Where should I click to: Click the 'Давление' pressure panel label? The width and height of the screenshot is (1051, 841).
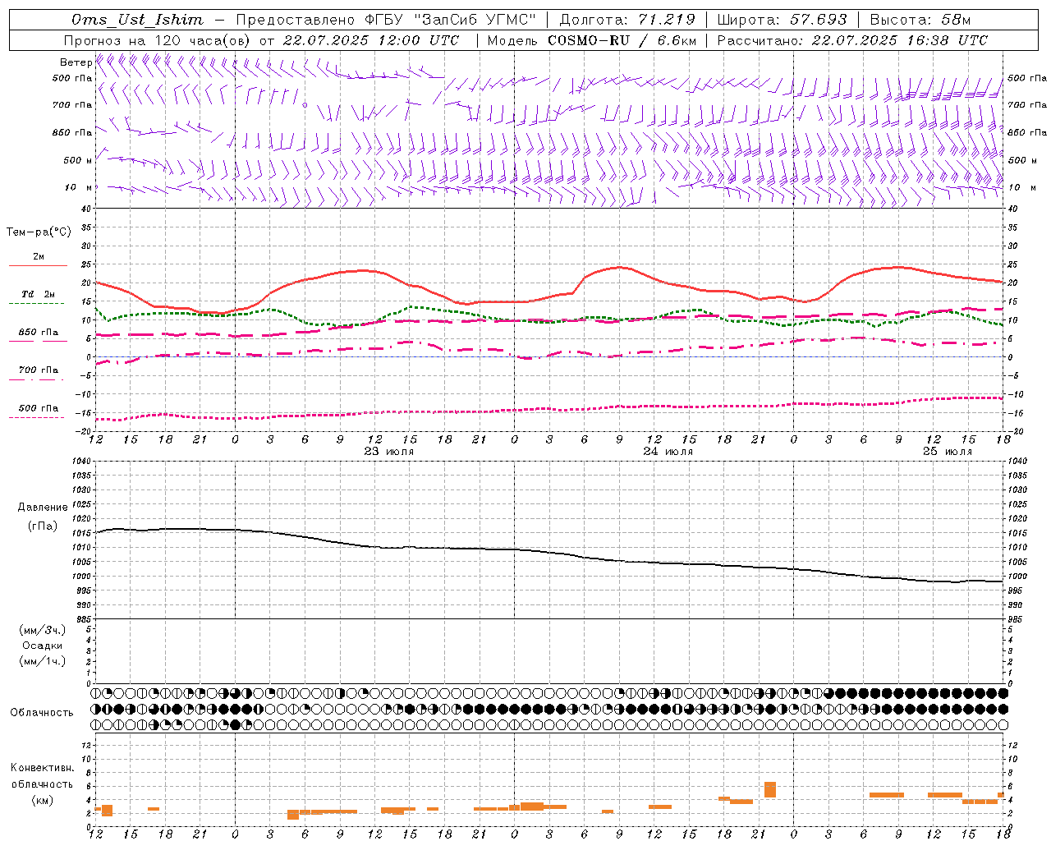click(43, 508)
